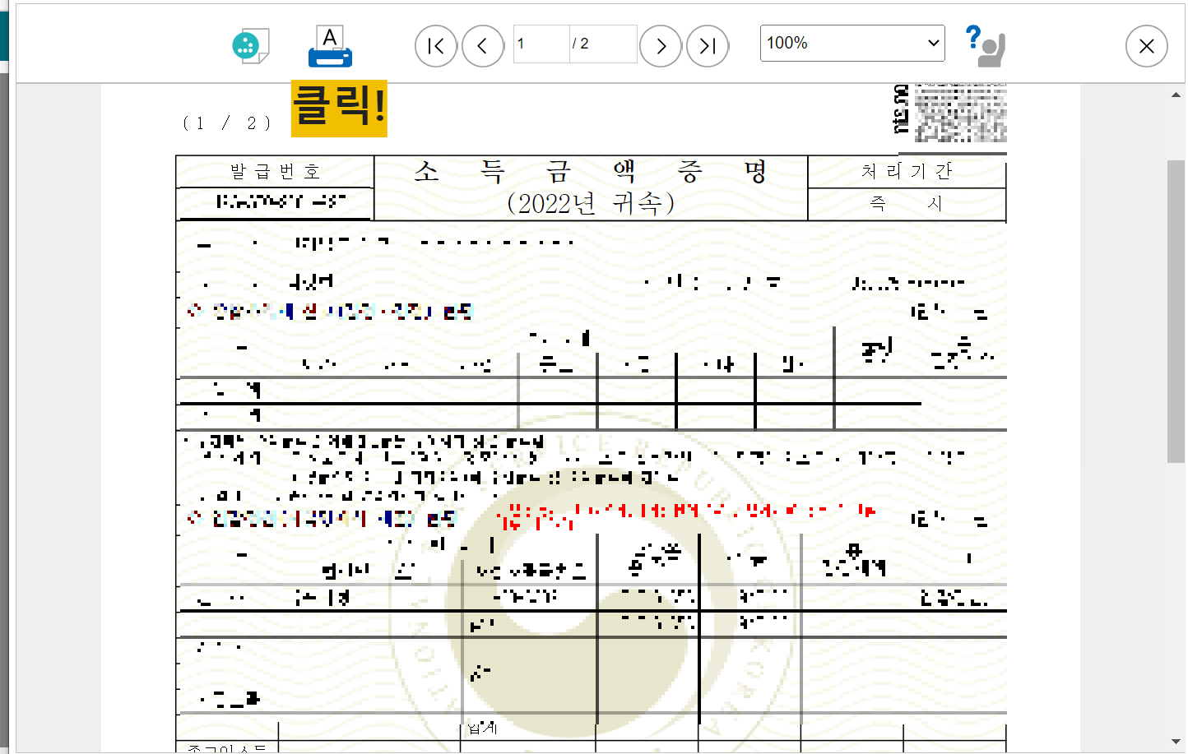Click the 발급번호 header cell
This screenshot has height=754, width=1188.
[x=275, y=172]
